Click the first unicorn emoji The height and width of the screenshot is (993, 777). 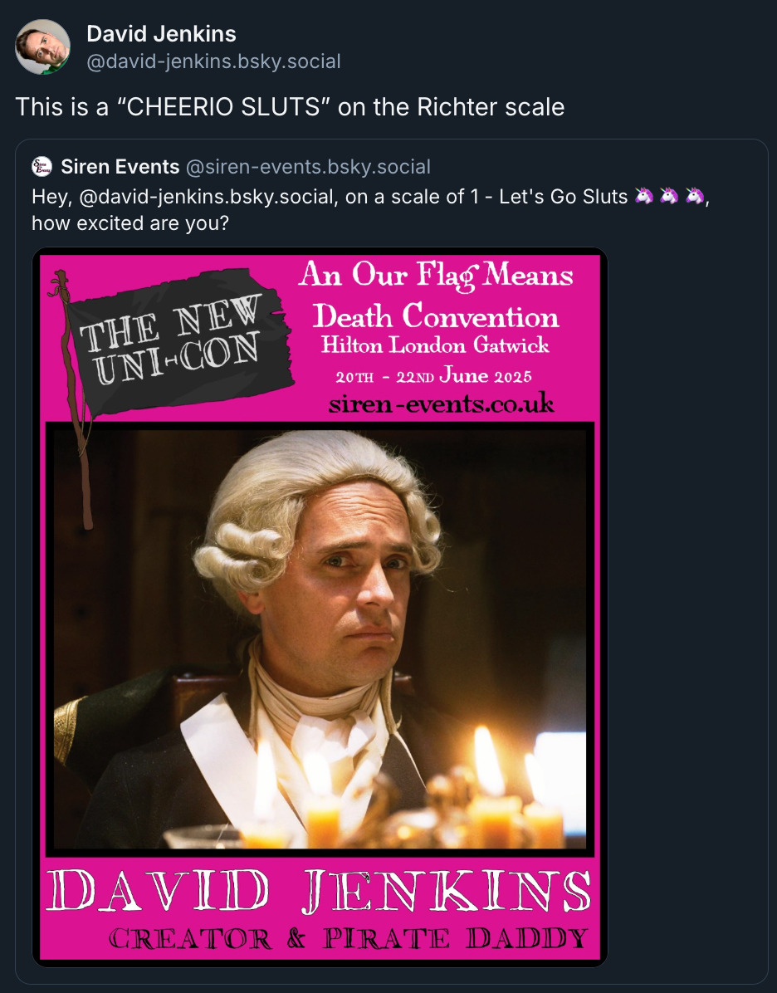(x=644, y=198)
